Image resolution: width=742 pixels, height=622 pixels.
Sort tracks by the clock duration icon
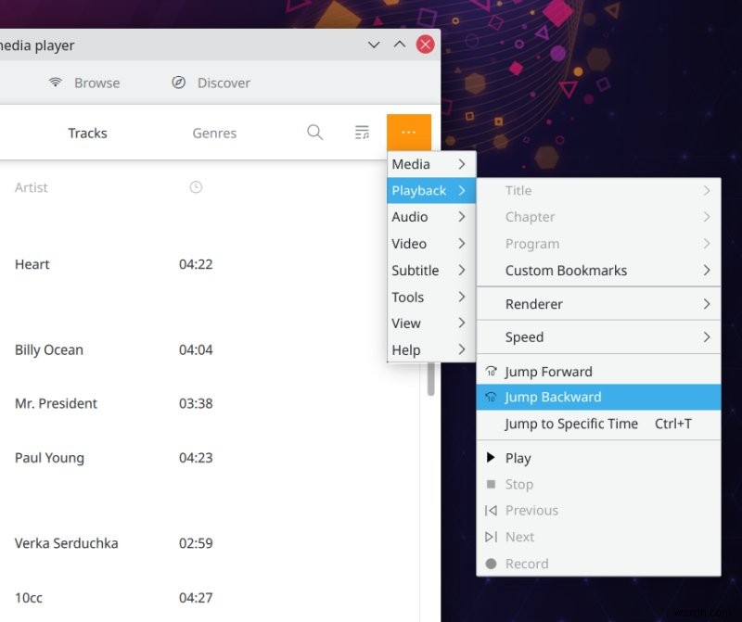click(x=195, y=186)
